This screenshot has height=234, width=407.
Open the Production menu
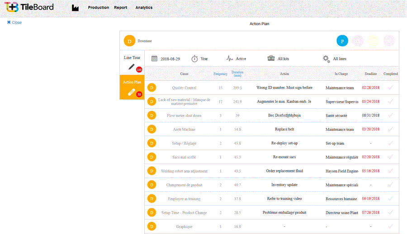click(x=99, y=8)
